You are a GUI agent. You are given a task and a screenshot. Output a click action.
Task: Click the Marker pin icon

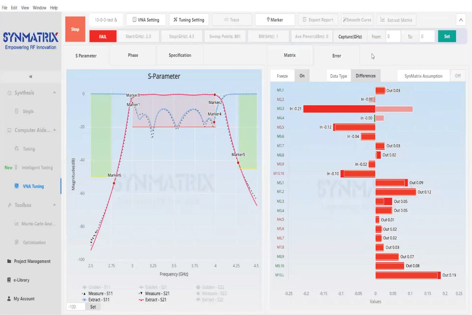(268, 20)
